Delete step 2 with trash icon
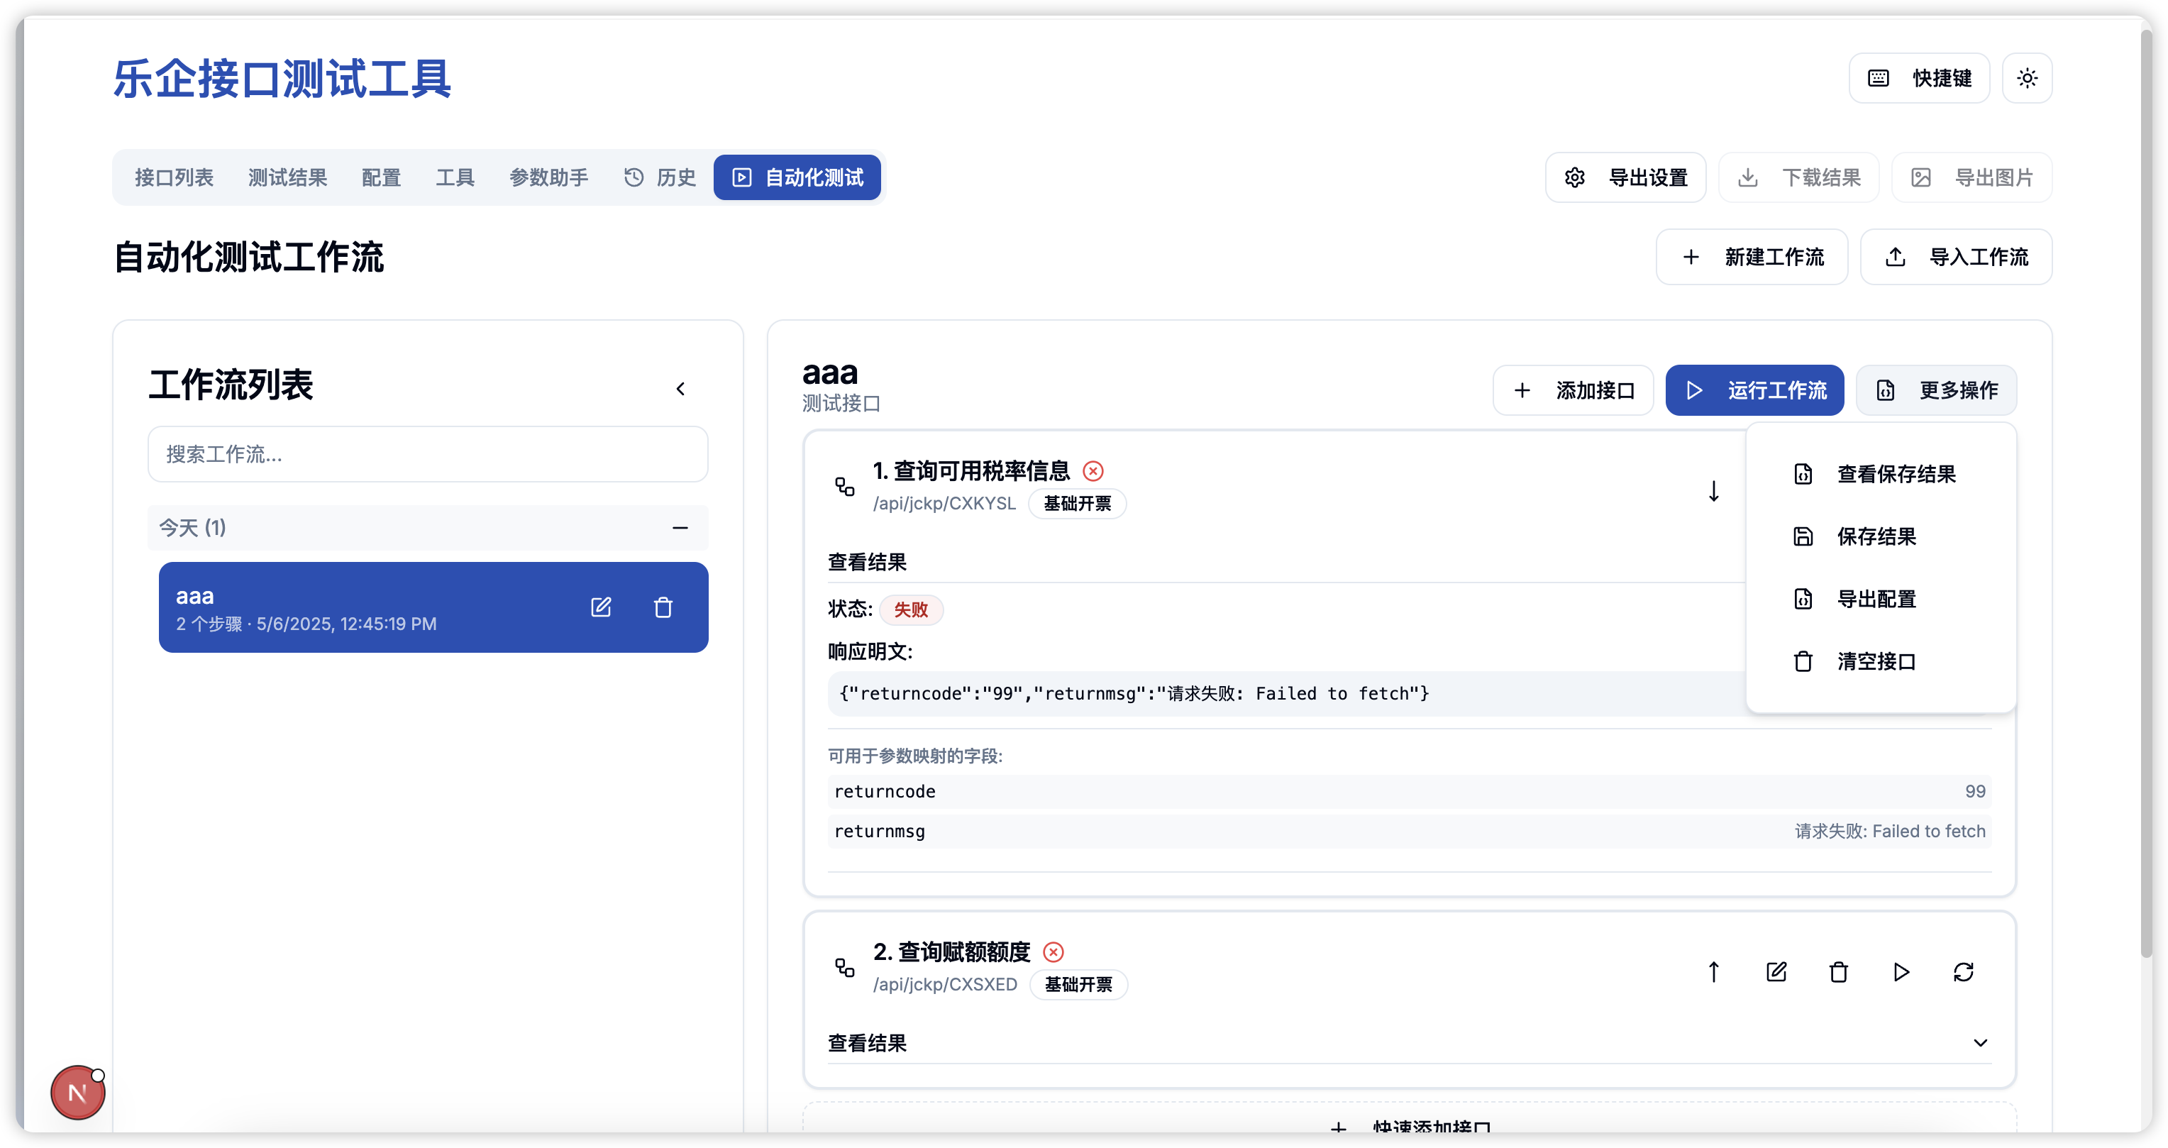 point(1838,972)
